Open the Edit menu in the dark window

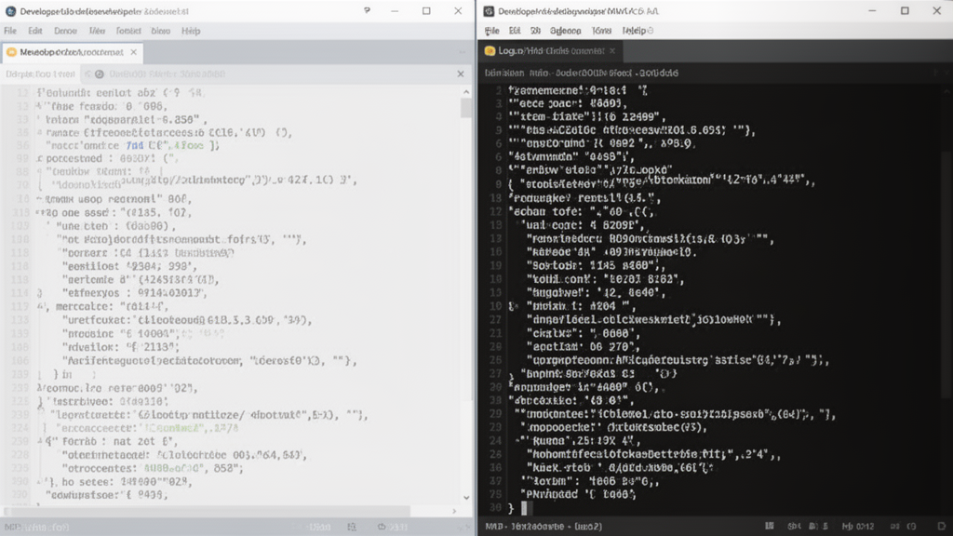click(x=515, y=31)
